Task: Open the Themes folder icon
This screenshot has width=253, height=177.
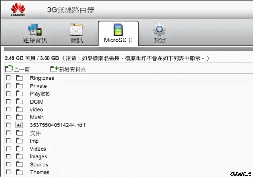Action: click(x=19, y=172)
